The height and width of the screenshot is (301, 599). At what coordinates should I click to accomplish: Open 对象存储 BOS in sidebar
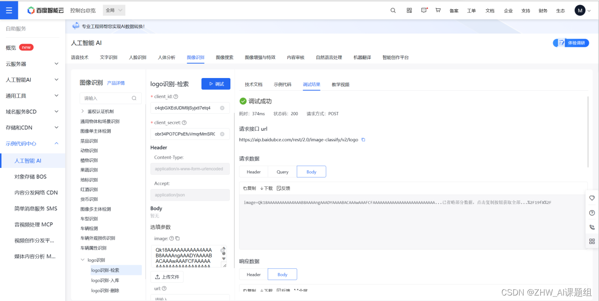[x=30, y=177]
